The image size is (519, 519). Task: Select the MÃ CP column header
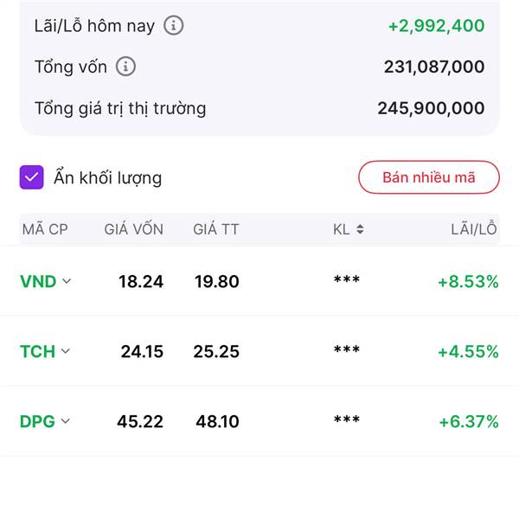pos(45,229)
